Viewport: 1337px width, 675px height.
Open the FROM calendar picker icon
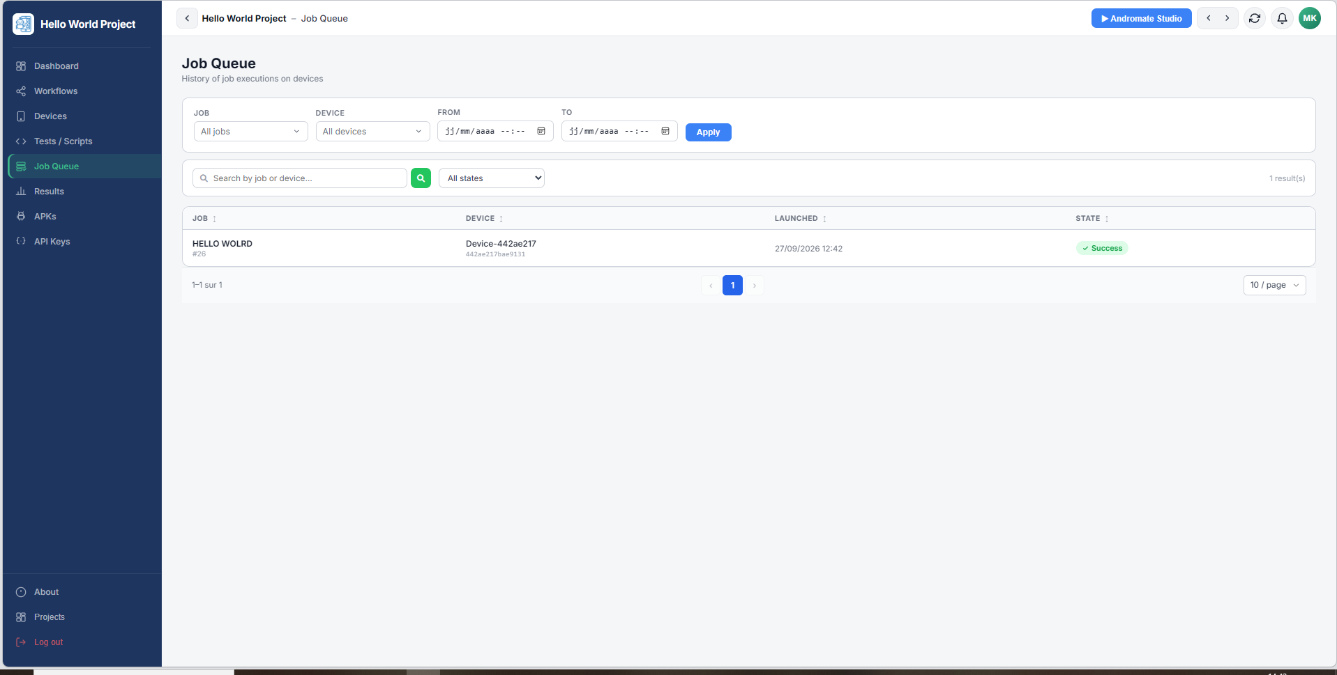[541, 132]
